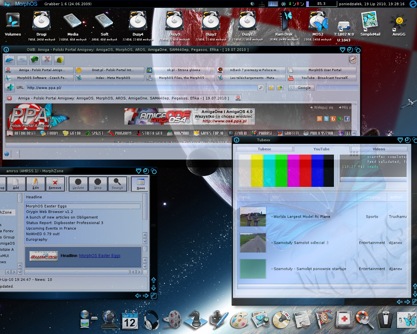Screen dimensions: 417x334
Task: Select Szamotuły - Samolot ponownie startuje row
Action: 322,269
